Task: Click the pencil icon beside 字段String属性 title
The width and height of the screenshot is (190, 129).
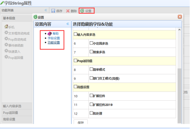Action: (2, 3)
